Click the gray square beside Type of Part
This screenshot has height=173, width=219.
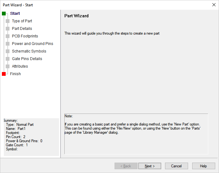tap(8, 21)
